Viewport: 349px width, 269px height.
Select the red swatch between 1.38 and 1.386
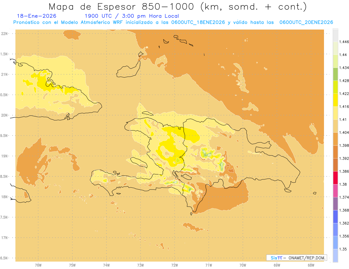tap(335, 178)
